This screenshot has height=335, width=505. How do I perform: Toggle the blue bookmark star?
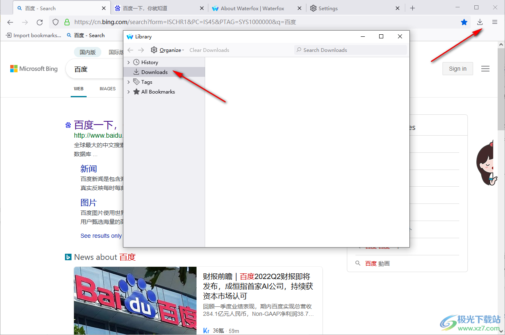pyautogui.click(x=464, y=22)
